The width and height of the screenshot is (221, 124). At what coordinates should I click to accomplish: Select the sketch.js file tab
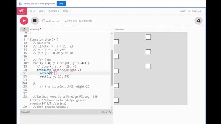click(x=36, y=29)
